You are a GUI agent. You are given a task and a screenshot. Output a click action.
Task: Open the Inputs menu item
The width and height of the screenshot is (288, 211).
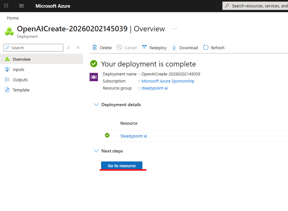pos(19,69)
